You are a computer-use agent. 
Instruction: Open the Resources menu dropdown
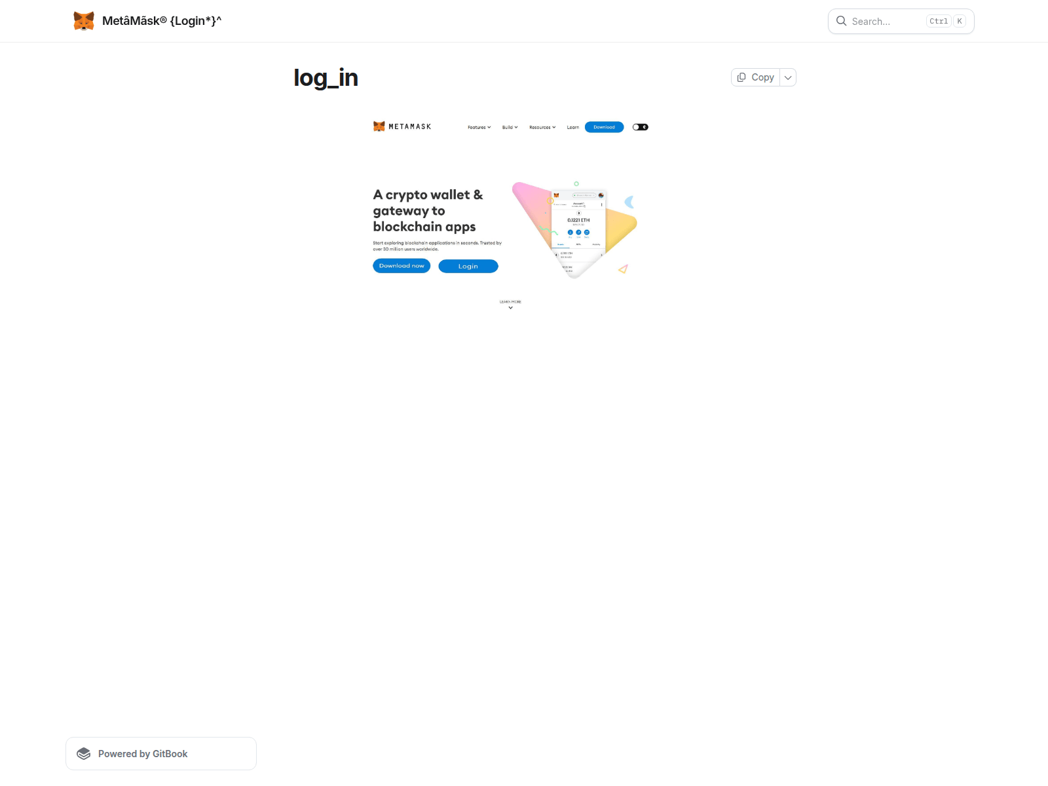pos(542,127)
